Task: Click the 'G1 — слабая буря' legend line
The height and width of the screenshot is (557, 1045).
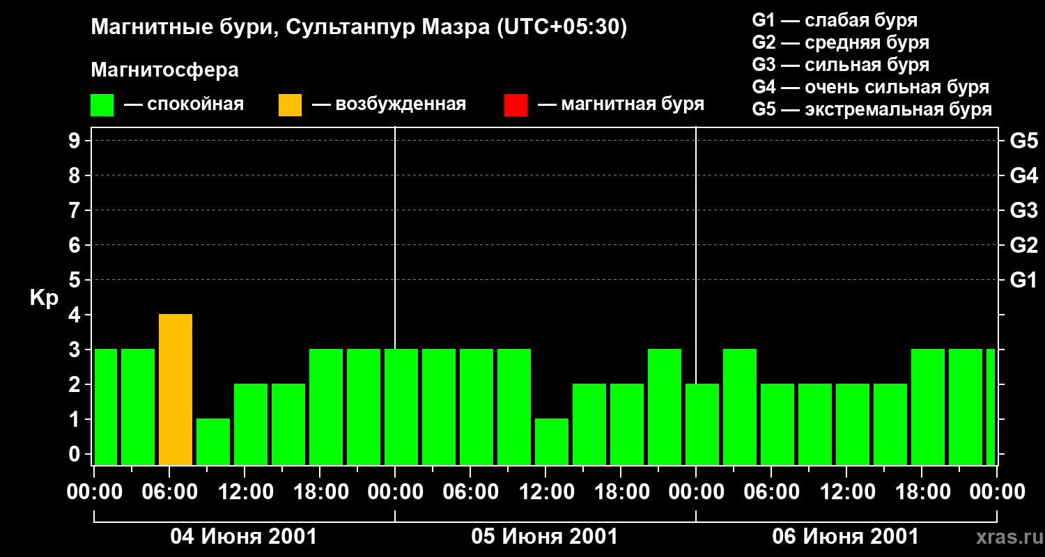Action: click(x=835, y=19)
